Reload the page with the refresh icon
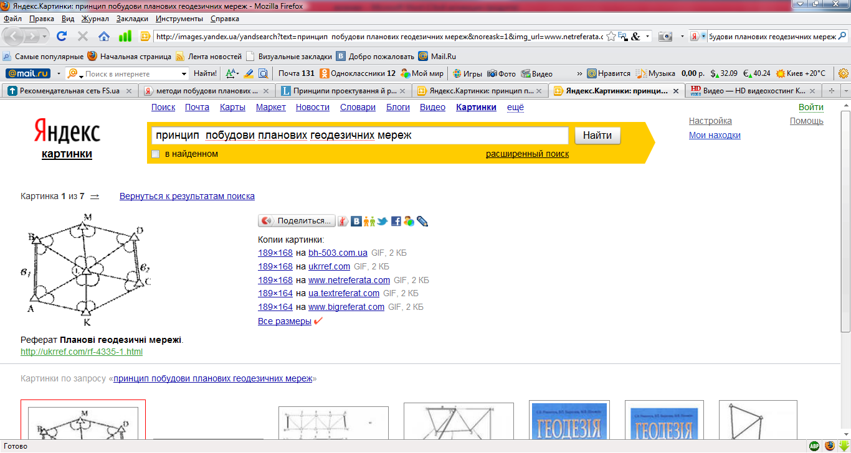 (x=62, y=36)
